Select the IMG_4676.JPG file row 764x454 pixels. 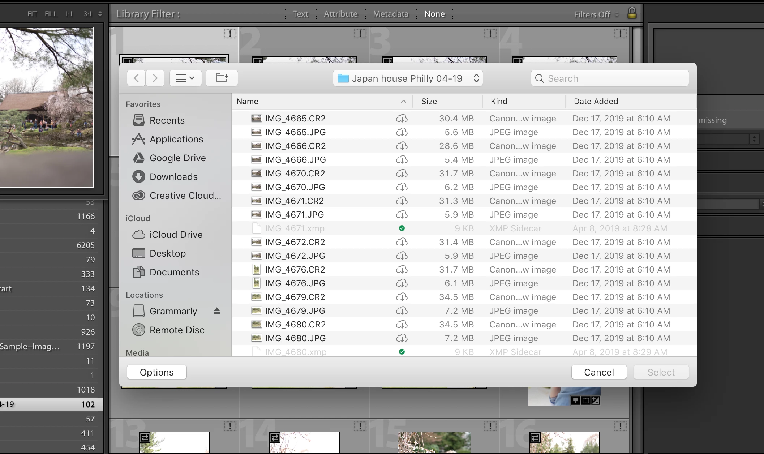[295, 283]
